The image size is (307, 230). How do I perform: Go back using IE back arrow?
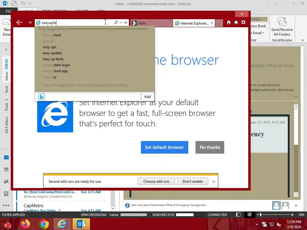click(19, 22)
